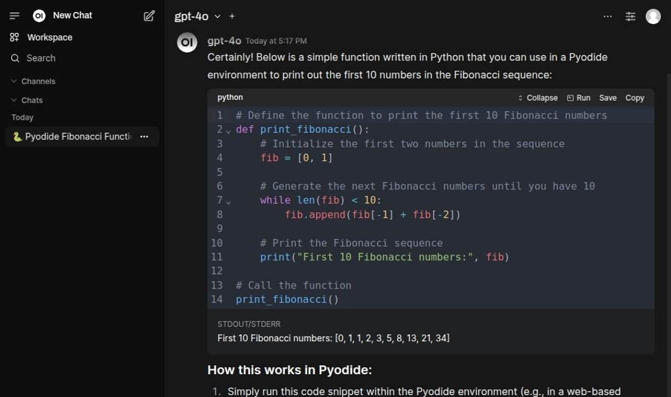The width and height of the screenshot is (671, 397).
Task: Copy the python code to clipboard
Action: [634, 98]
